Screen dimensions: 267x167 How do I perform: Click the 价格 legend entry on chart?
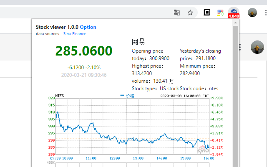[130, 96]
